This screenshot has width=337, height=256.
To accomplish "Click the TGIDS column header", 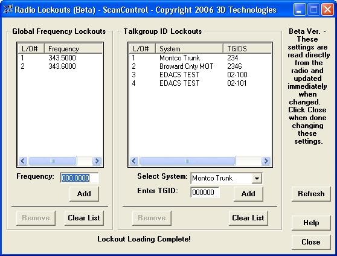I will pyautogui.click(x=247, y=49).
